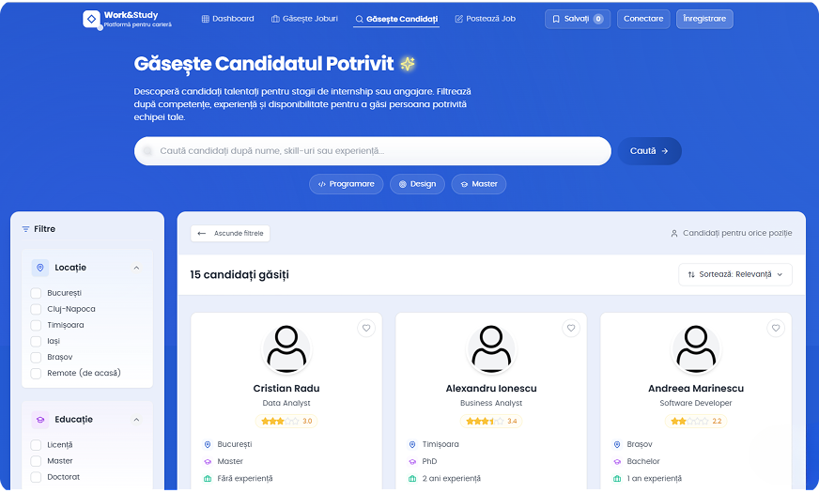This screenshot has width=819, height=493.
Task: Check the Cluj-Napoca location checkbox
Action: pyautogui.click(x=36, y=309)
